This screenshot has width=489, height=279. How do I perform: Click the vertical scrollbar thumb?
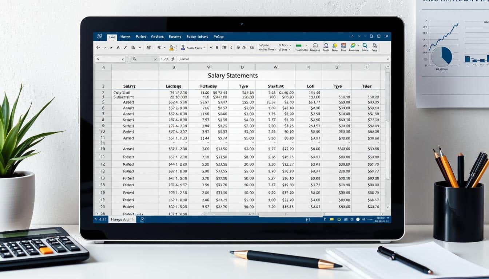[x=387, y=97]
